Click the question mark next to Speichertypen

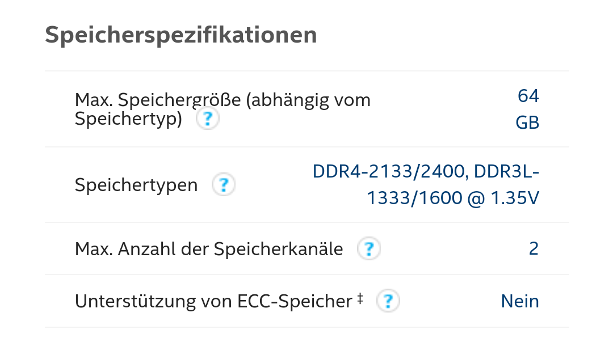point(224,184)
